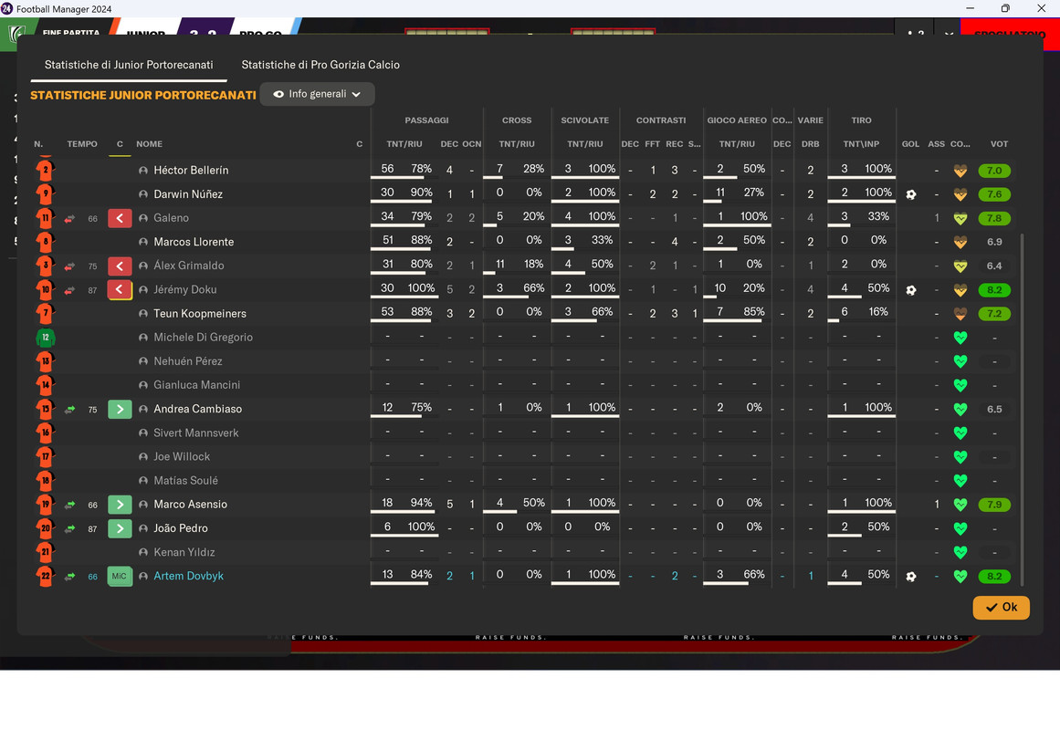This screenshot has width=1060, height=730.
Task: Click the player profile icon next to Kenan Yıldız
Action: point(143,552)
